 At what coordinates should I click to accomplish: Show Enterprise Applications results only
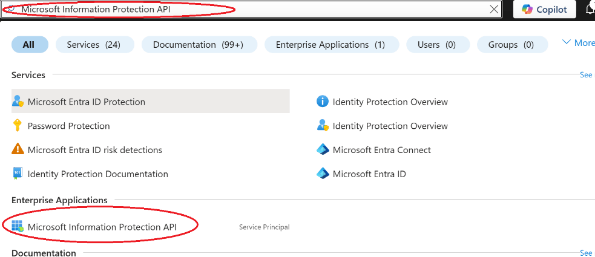point(330,44)
